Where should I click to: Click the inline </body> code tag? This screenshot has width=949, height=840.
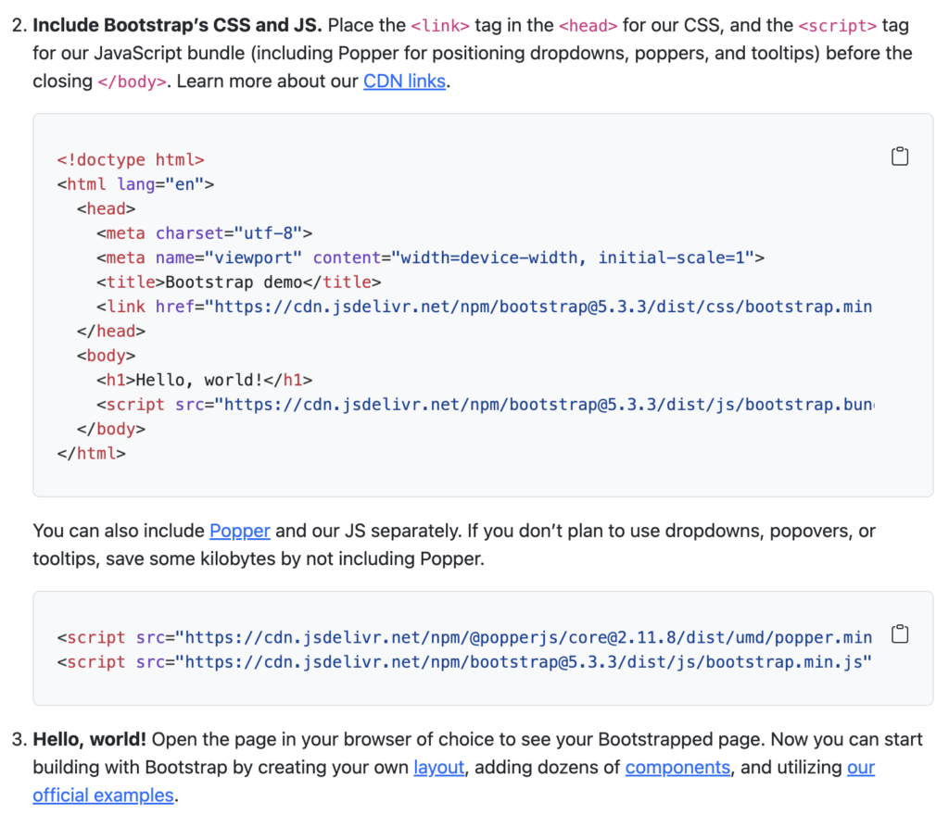click(x=132, y=81)
